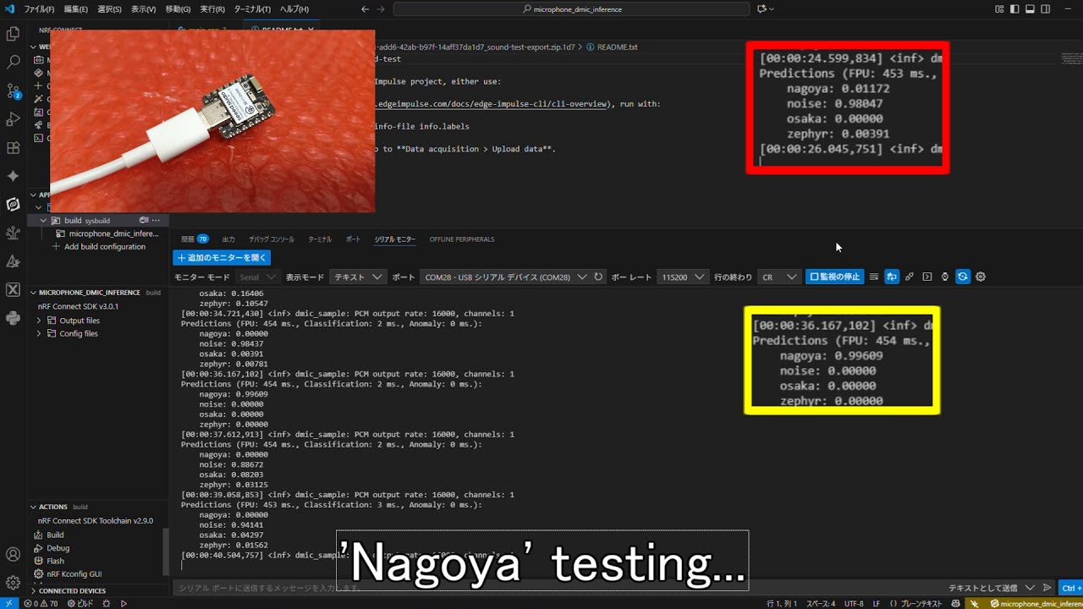Viewport: 1083px width, 609px height.
Task: Open the 行の終わり CR dropdown
Action: pos(778,277)
